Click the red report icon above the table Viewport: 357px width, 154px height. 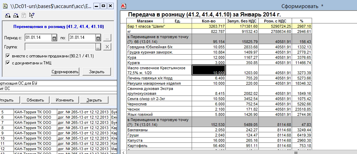click(123, 6)
